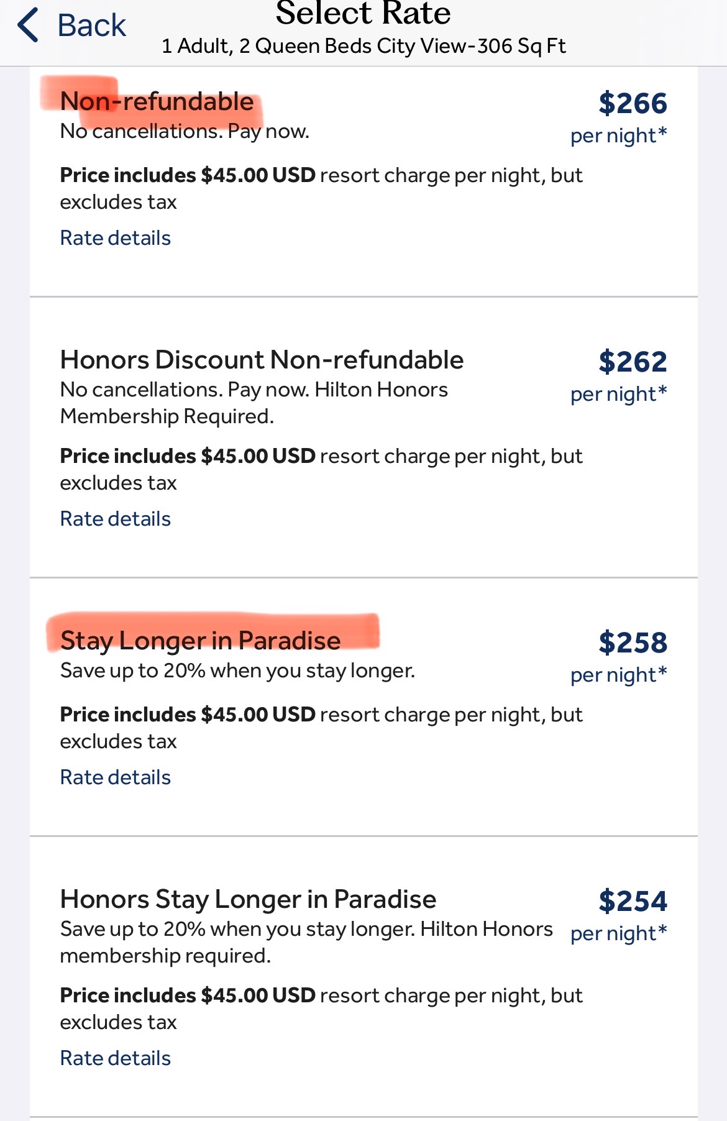Choose the $258 per night price
This screenshot has width=727, height=1121.
pos(632,643)
